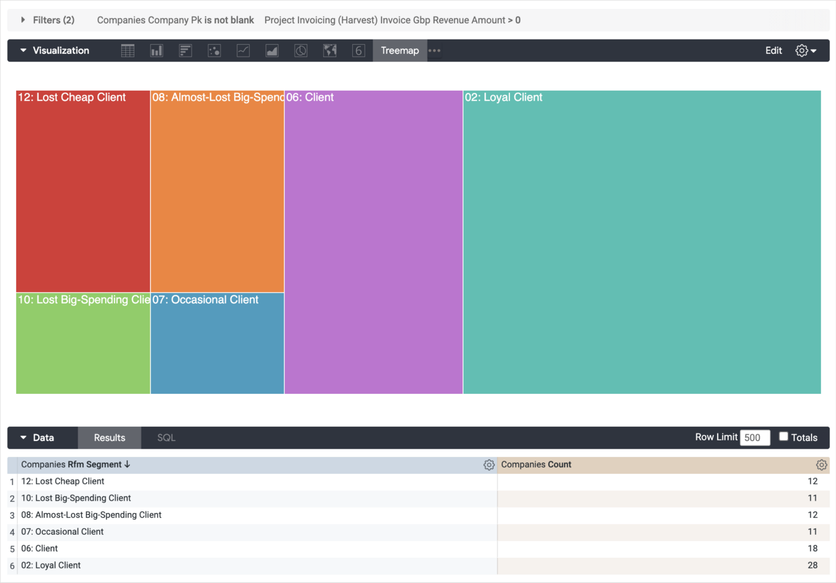Switch to the SQL tab

(166, 437)
